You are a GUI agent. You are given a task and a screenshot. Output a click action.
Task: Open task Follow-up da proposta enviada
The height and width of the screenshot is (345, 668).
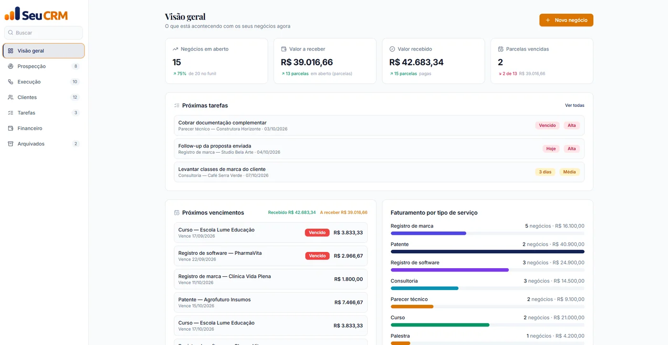click(x=379, y=149)
